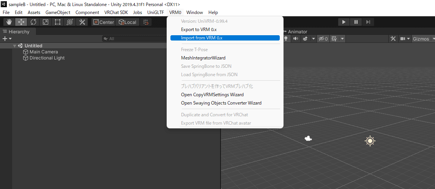Toggle hidden objects visibility eye icon
This screenshot has height=189, width=435.
click(x=323, y=39)
